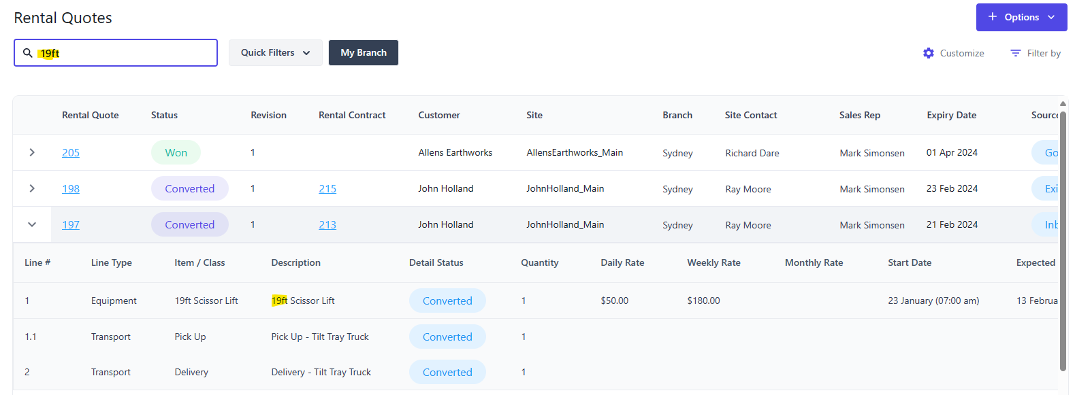Open rental contract 213 link
This screenshot has height=395, width=1075.
(327, 225)
